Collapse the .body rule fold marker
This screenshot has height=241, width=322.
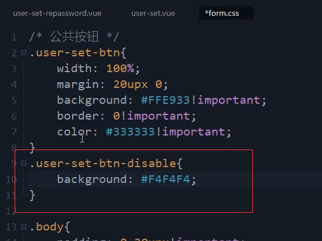click(x=23, y=226)
